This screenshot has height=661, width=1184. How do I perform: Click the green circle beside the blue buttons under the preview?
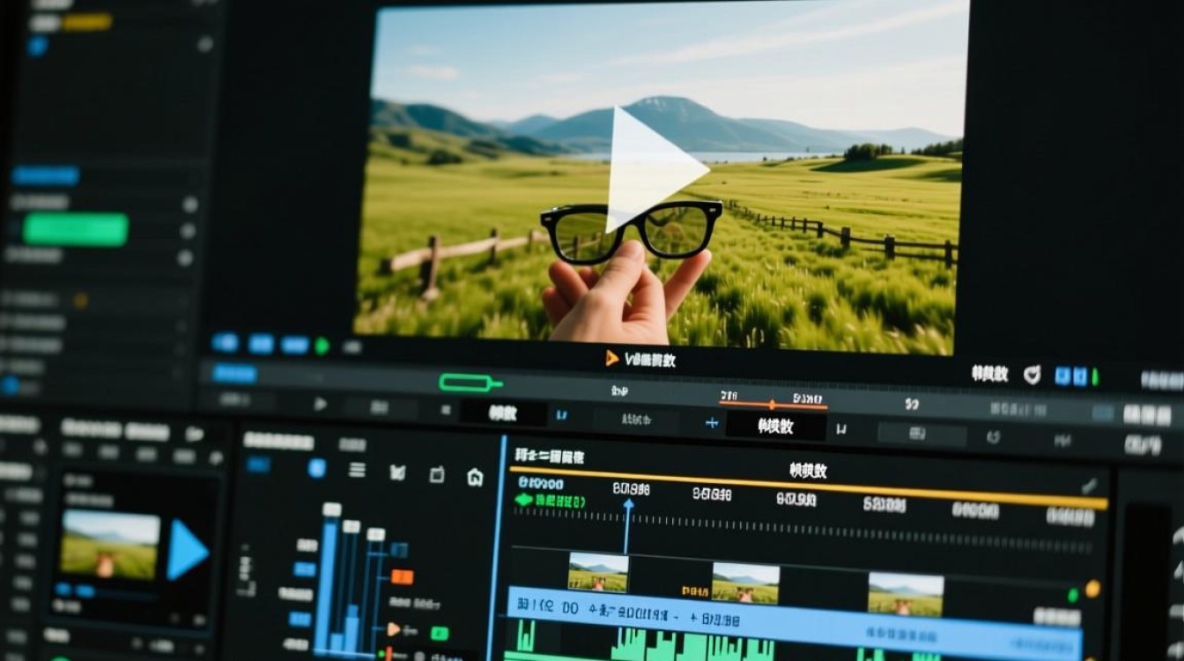point(322,346)
